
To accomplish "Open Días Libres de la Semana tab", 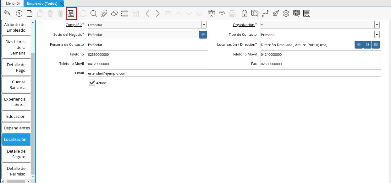I will click(16, 48).
